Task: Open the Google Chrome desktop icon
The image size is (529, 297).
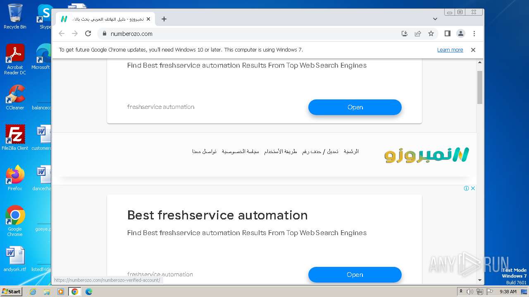Action: tap(15, 221)
